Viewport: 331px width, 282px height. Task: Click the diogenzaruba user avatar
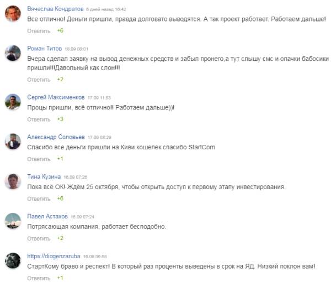pos(13,261)
